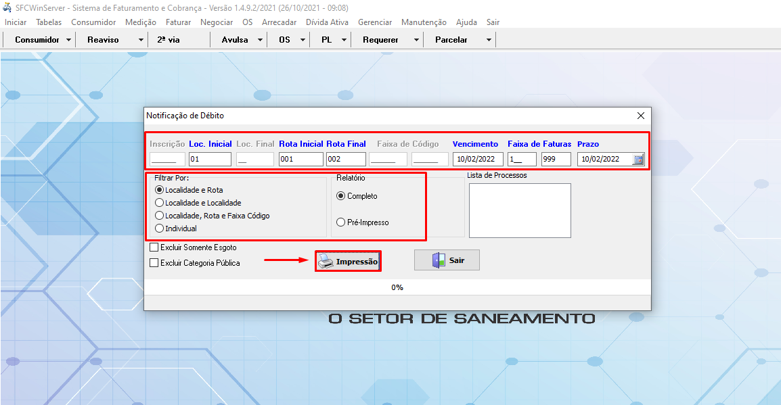
Task: Open the Faturar menu
Action: coord(178,22)
